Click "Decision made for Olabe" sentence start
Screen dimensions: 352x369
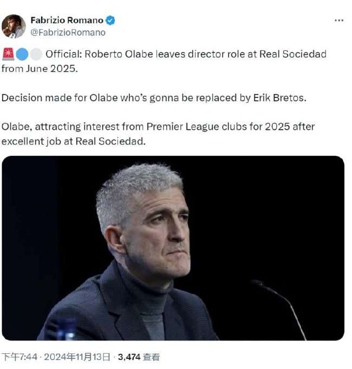pyautogui.click(x=60, y=98)
